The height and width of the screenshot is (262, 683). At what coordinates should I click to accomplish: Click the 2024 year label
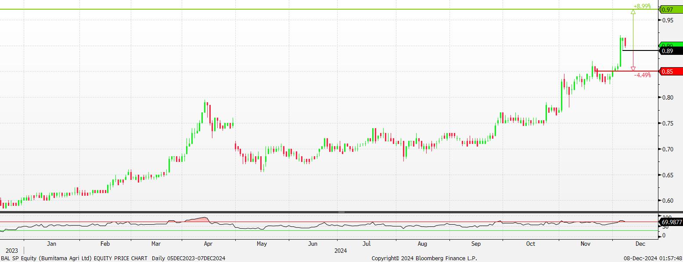340,251
